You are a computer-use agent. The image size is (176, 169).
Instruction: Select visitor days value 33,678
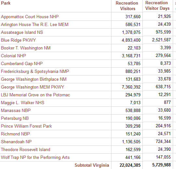[164, 79]
